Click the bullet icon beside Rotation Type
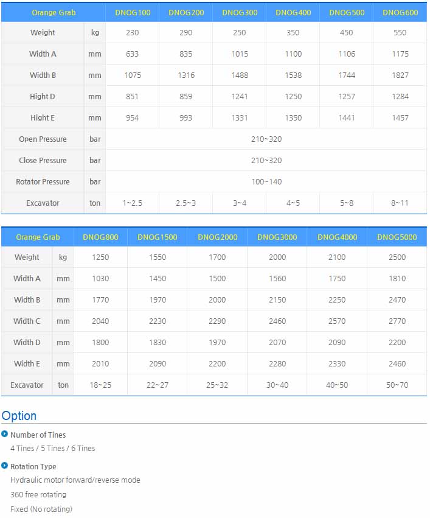The image size is (430, 518). coord(4,466)
